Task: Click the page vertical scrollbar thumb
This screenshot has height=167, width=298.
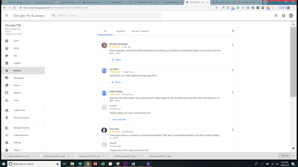Action: pos(293,62)
